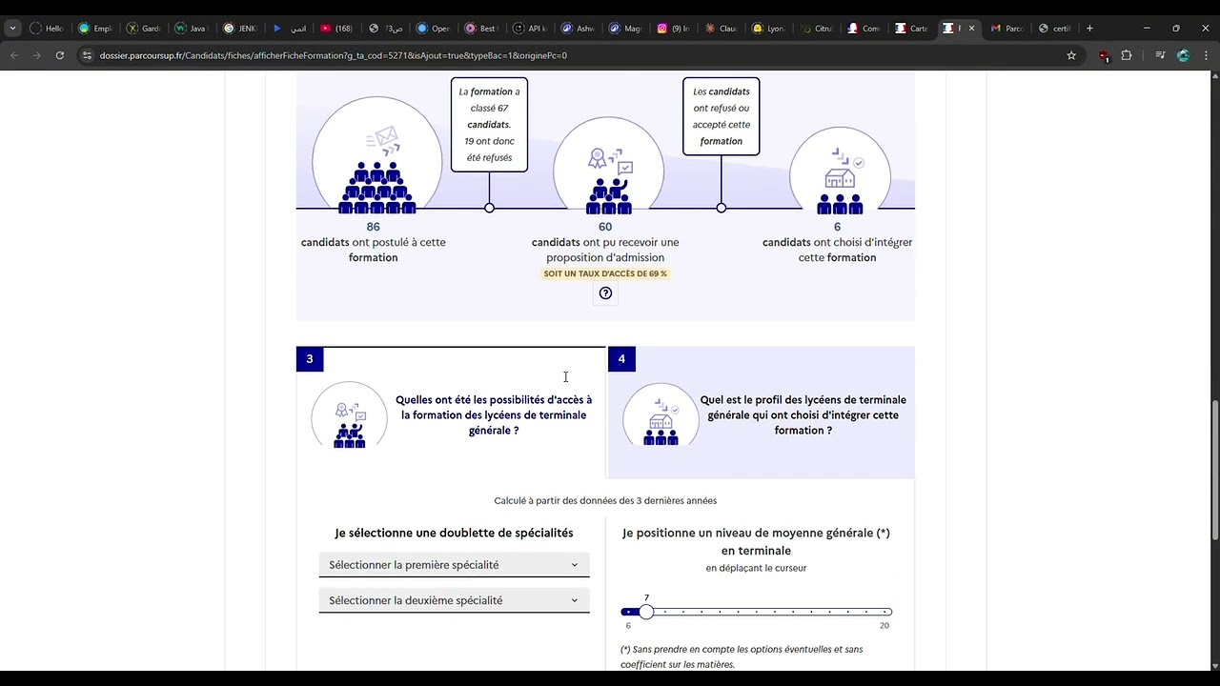Image resolution: width=1220 pixels, height=686 pixels.
Task: Switch to the Best tab
Action: [481, 29]
